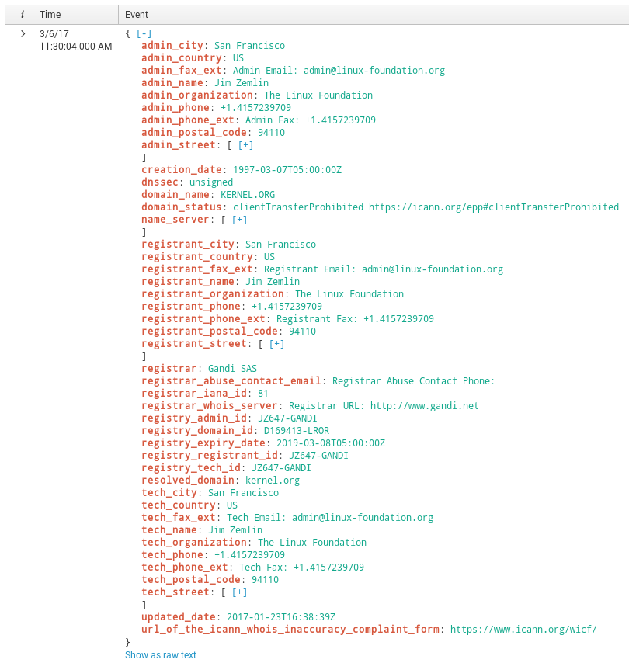Click the registry_admin_id value JZ647-GANDI
This screenshot has width=629, height=663.
(287, 418)
